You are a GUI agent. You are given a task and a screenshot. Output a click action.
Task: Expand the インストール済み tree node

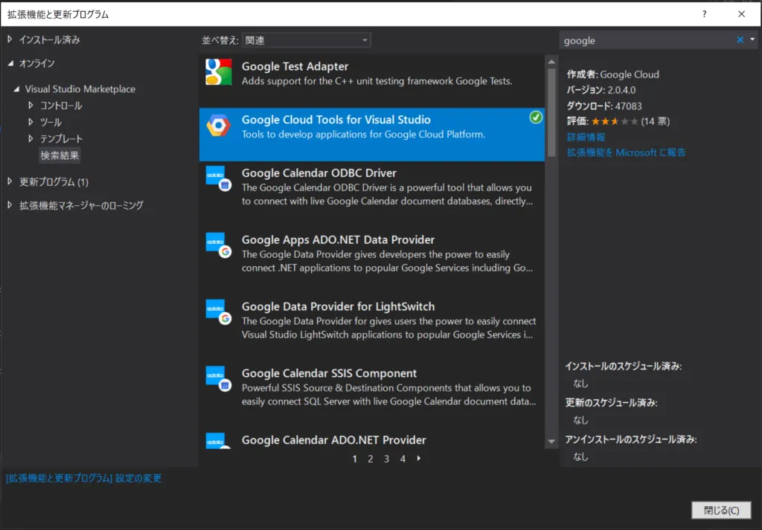click(10, 39)
